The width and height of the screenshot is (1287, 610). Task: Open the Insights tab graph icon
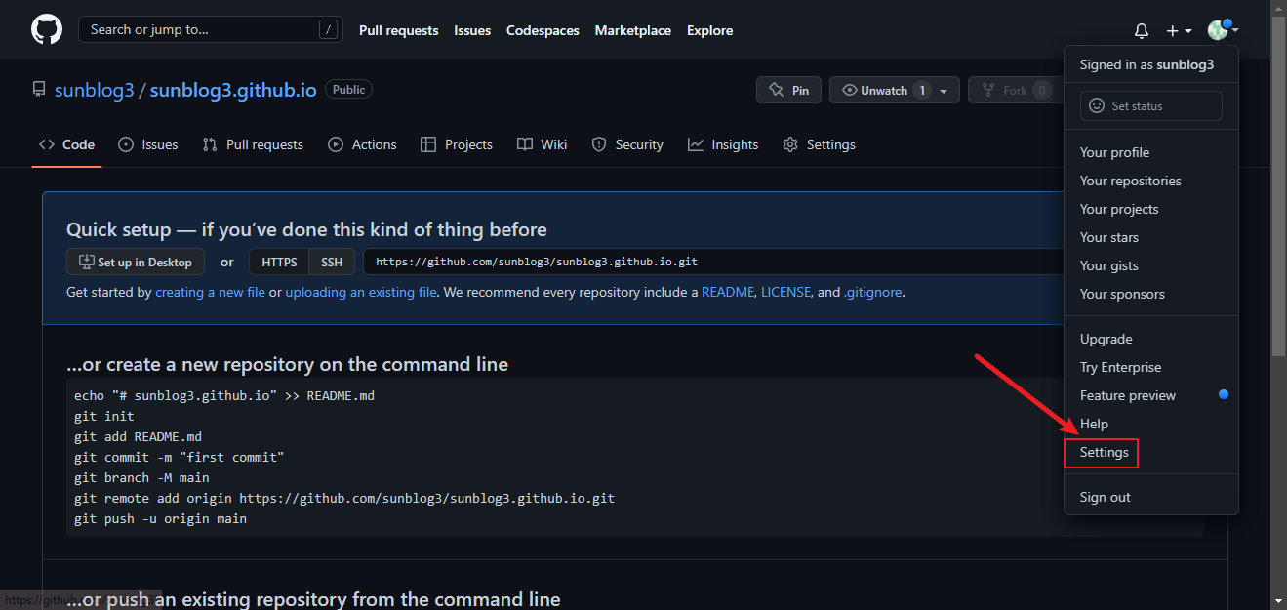tap(696, 144)
